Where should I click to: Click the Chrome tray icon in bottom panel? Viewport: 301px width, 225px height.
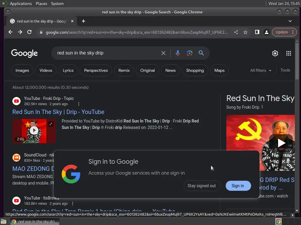(278, 221)
